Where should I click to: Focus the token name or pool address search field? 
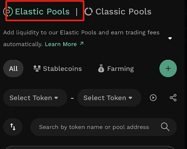coord(94,127)
